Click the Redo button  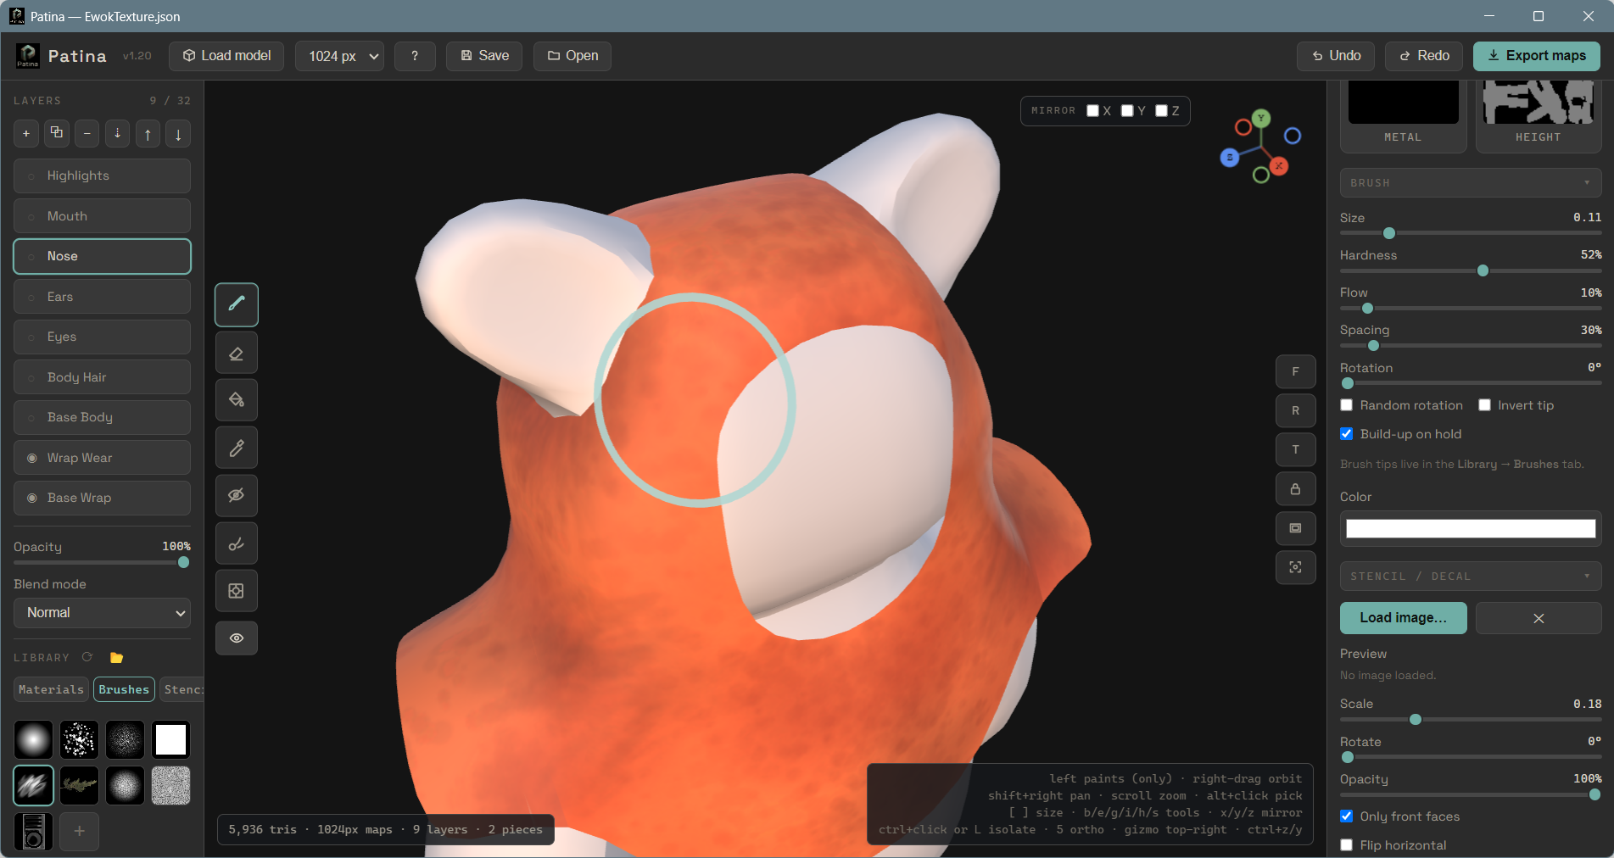tap(1424, 56)
